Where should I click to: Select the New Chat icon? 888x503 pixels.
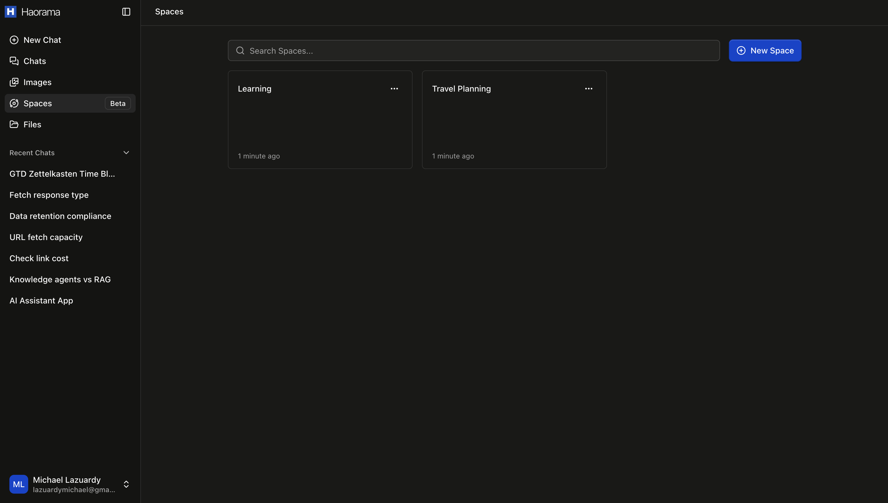pyautogui.click(x=14, y=40)
